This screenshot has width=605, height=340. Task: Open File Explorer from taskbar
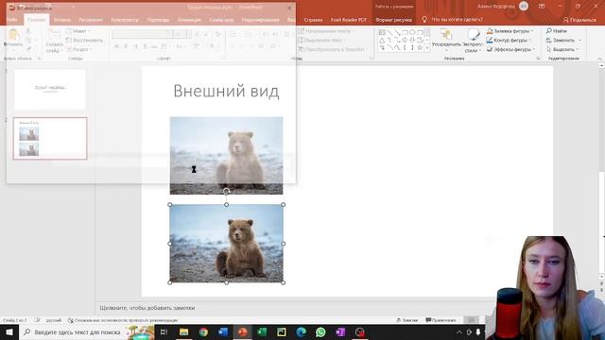(183, 331)
